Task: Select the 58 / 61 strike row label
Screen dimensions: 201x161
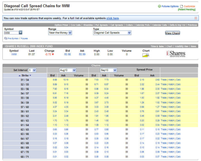Action: point(25,111)
